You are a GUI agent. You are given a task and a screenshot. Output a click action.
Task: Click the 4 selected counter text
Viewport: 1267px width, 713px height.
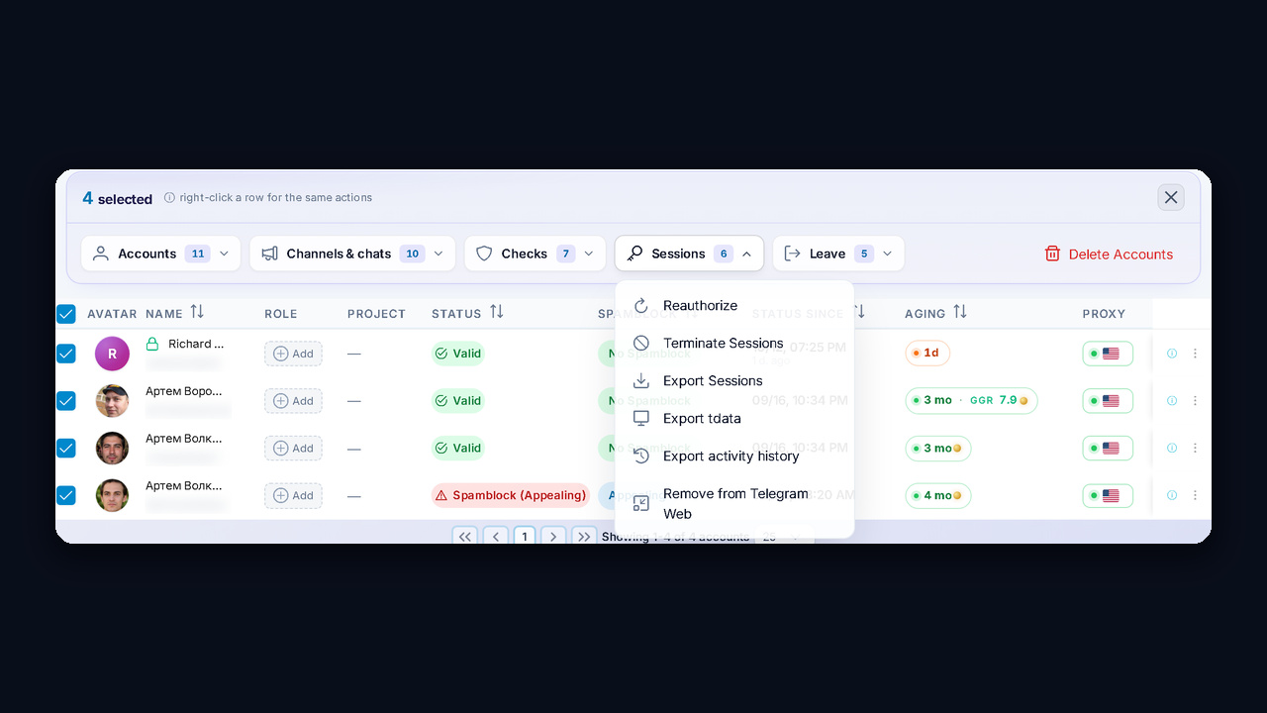tap(117, 198)
